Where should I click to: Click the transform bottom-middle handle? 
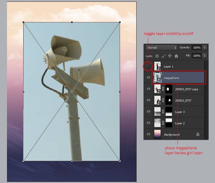72,161
